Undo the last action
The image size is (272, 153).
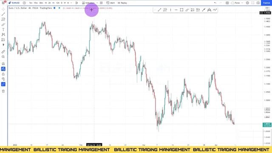(215, 3)
